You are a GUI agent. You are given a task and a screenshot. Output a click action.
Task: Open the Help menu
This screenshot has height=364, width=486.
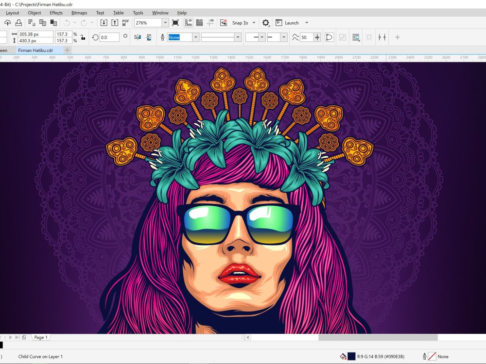pos(182,13)
